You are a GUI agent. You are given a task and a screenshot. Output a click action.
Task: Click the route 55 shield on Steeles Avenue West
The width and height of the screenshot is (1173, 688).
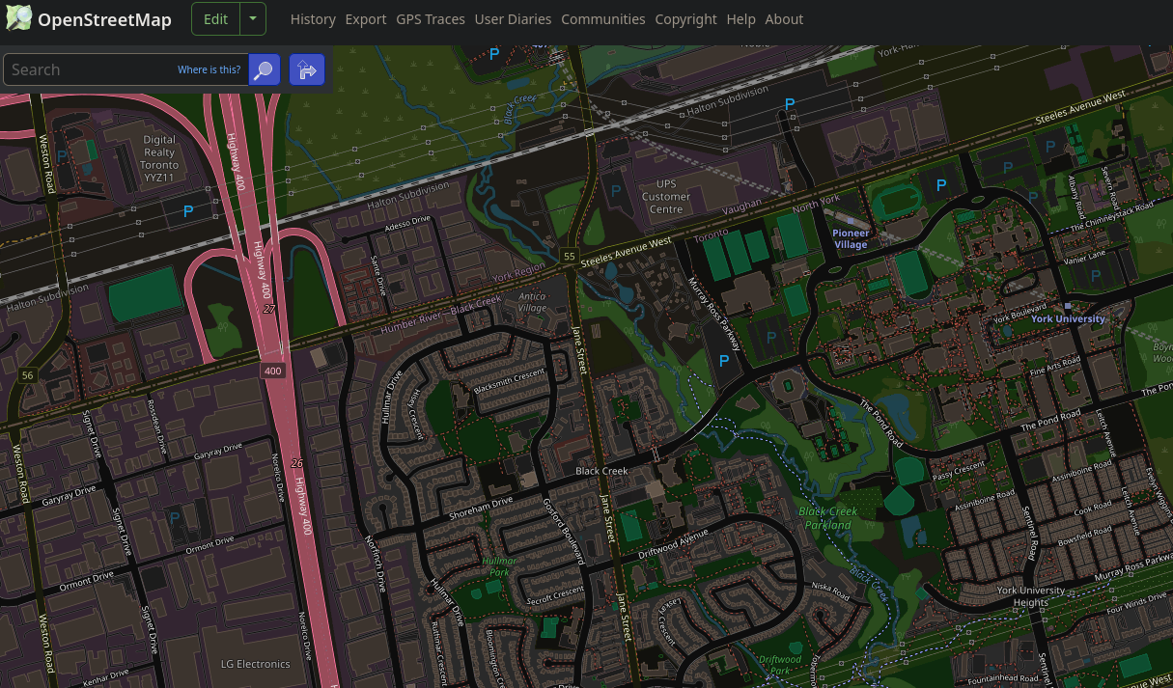coord(568,257)
